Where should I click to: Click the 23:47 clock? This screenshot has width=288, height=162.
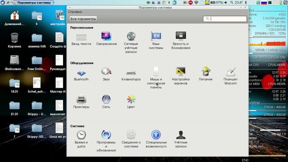point(239,2)
